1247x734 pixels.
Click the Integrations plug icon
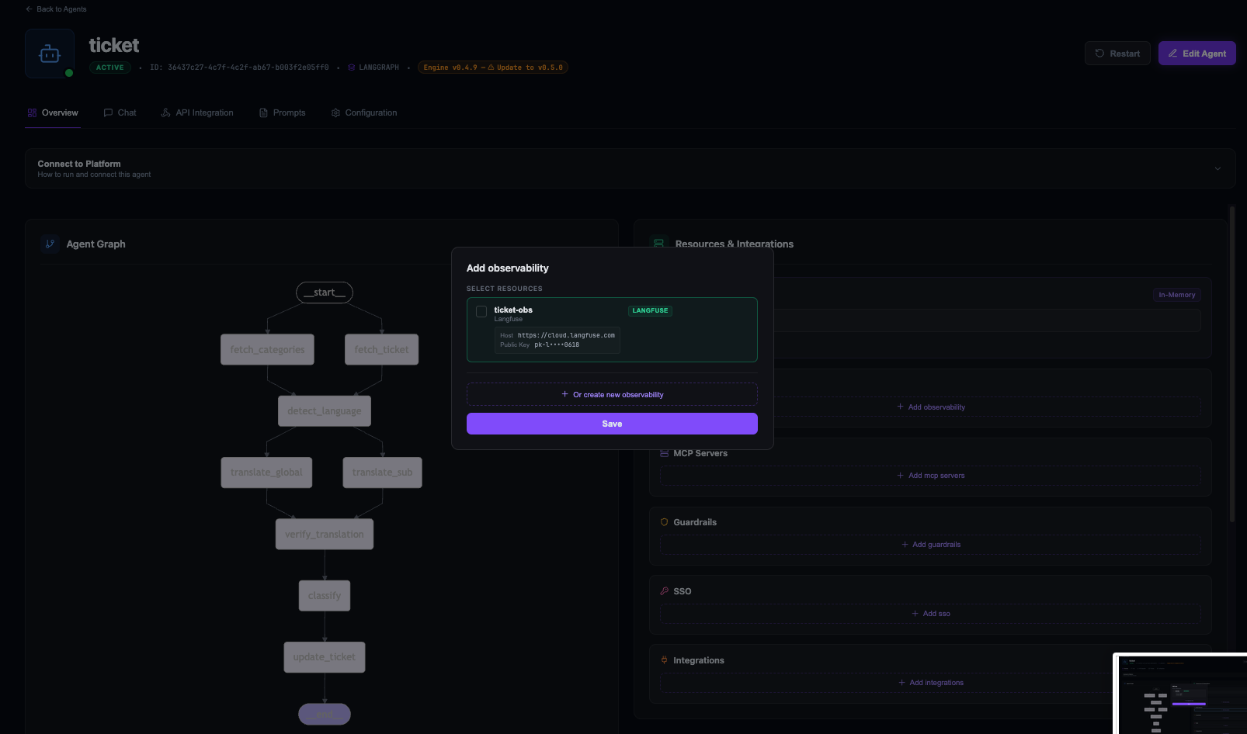[664, 660]
